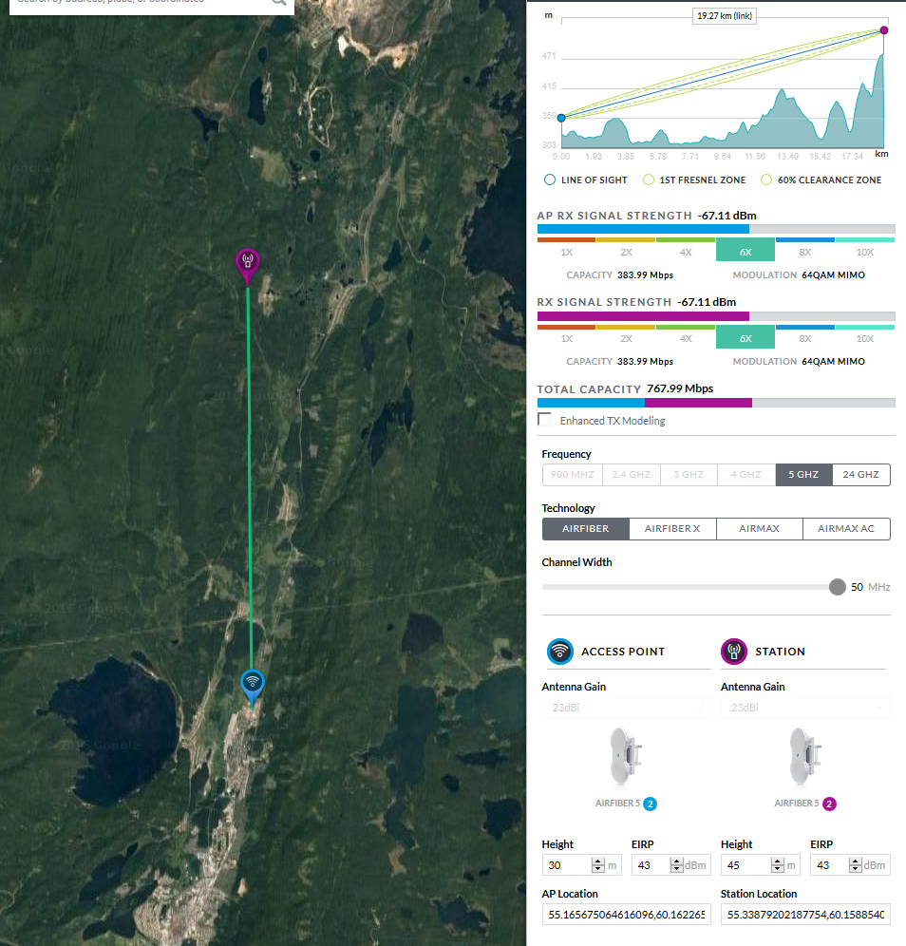This screenshot has height=946, width=906.
Task: Click the magnifier search icon on the map
Action: [x=278, y=2]
